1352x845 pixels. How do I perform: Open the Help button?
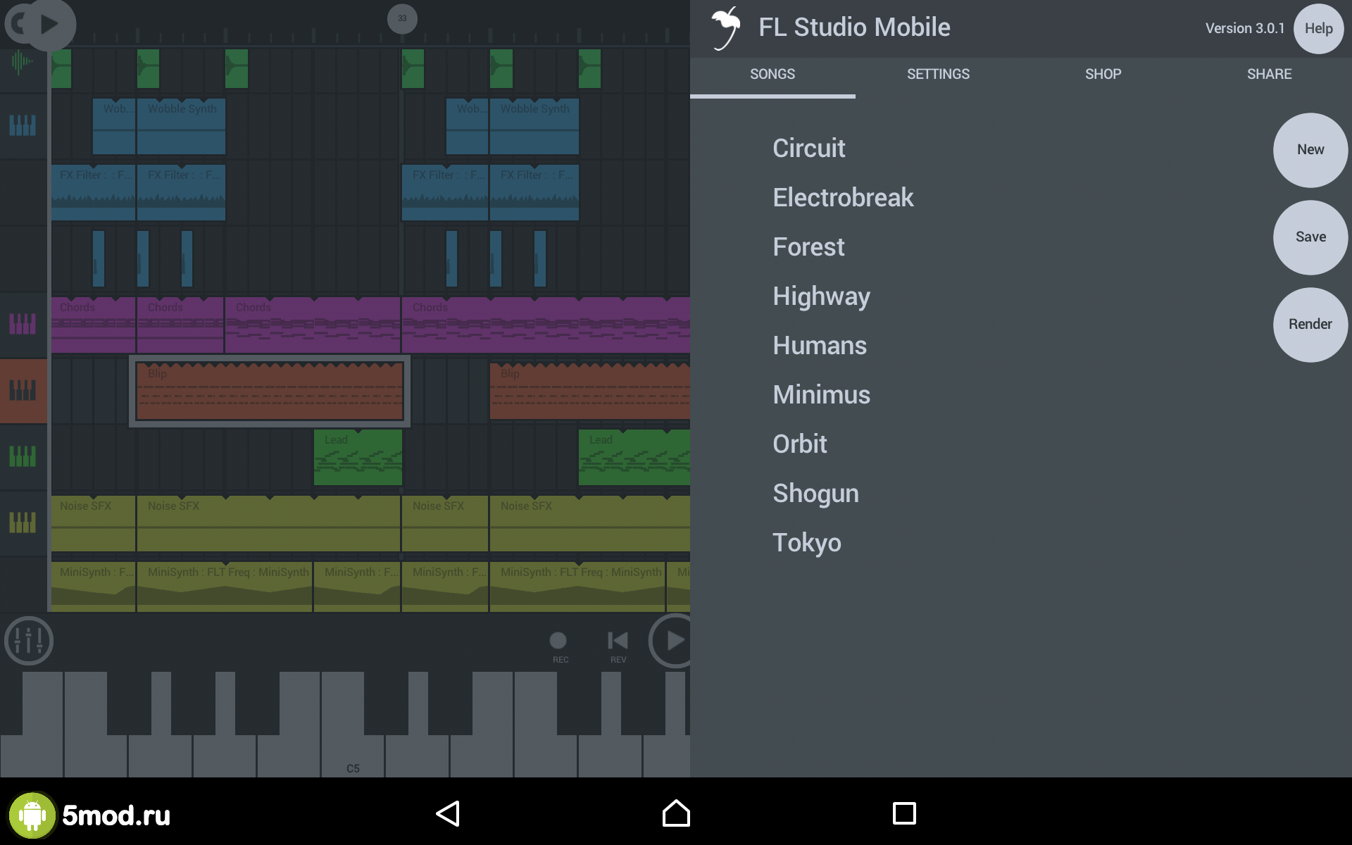pos(1318,28)
